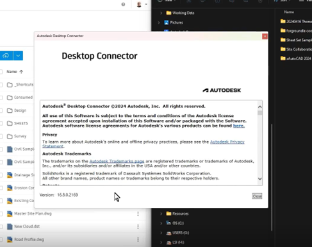Click the Drainage drawing file icon
The height and width of the screenshot is (247, 312).
tap(10, 175)
